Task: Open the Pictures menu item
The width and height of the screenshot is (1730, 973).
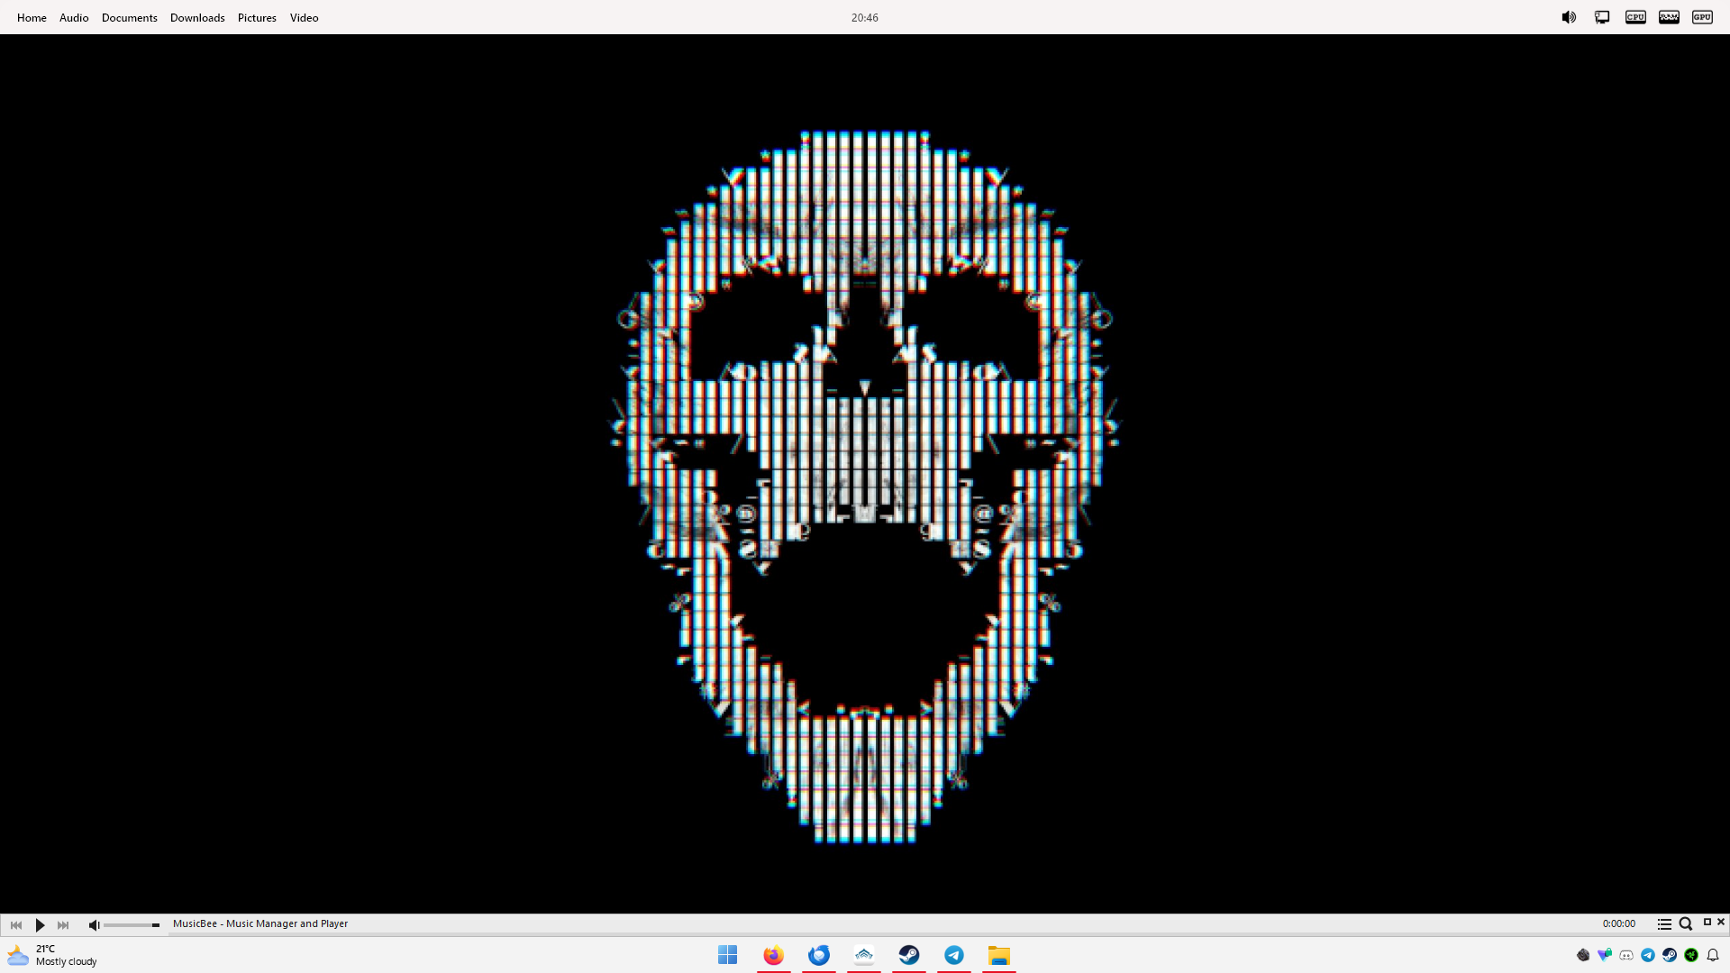Action: coord(257,18)
